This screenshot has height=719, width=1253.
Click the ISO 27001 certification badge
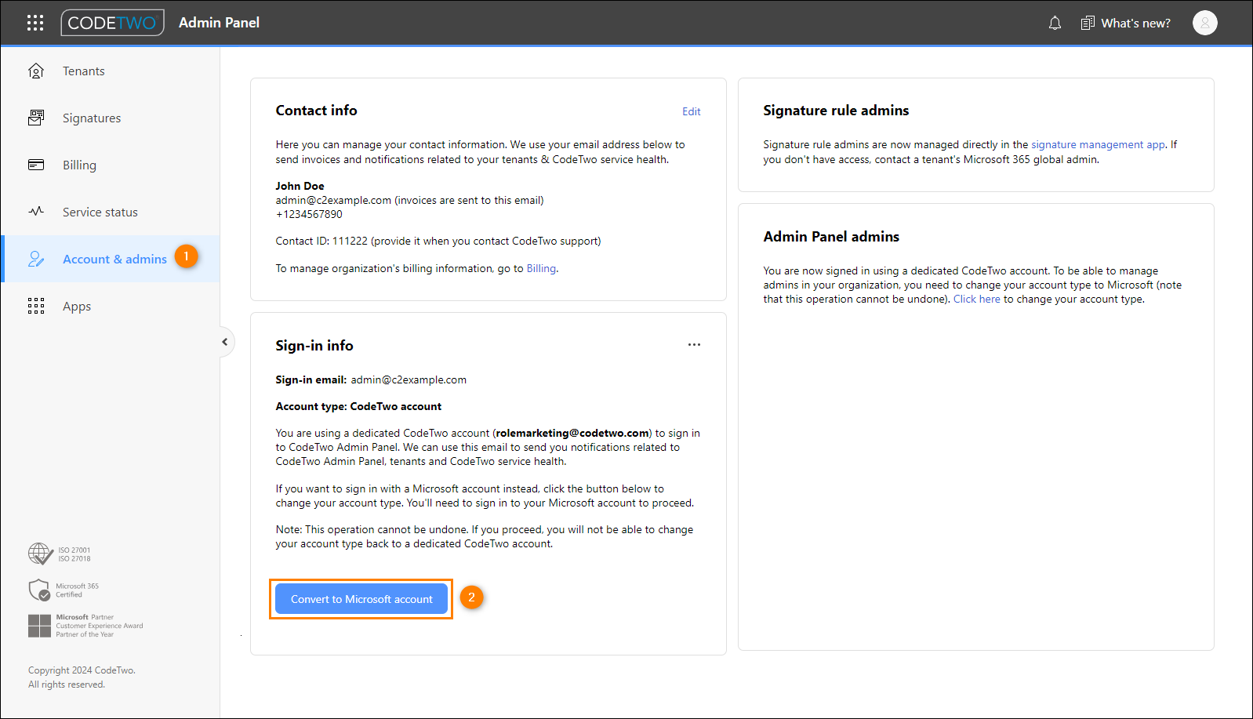[60, 554]
